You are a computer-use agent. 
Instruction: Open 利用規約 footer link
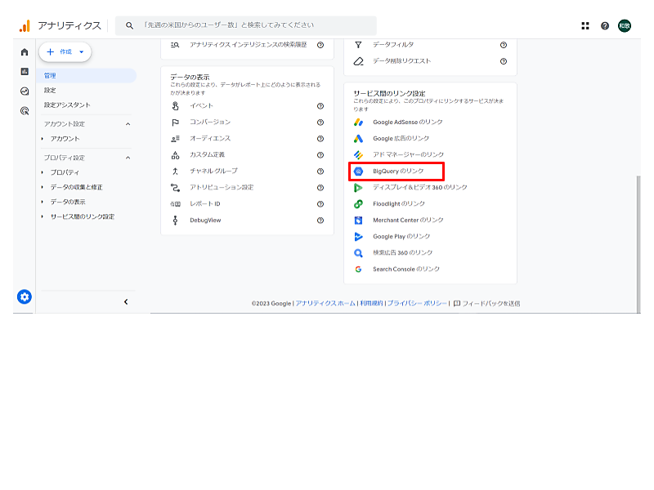371,303
